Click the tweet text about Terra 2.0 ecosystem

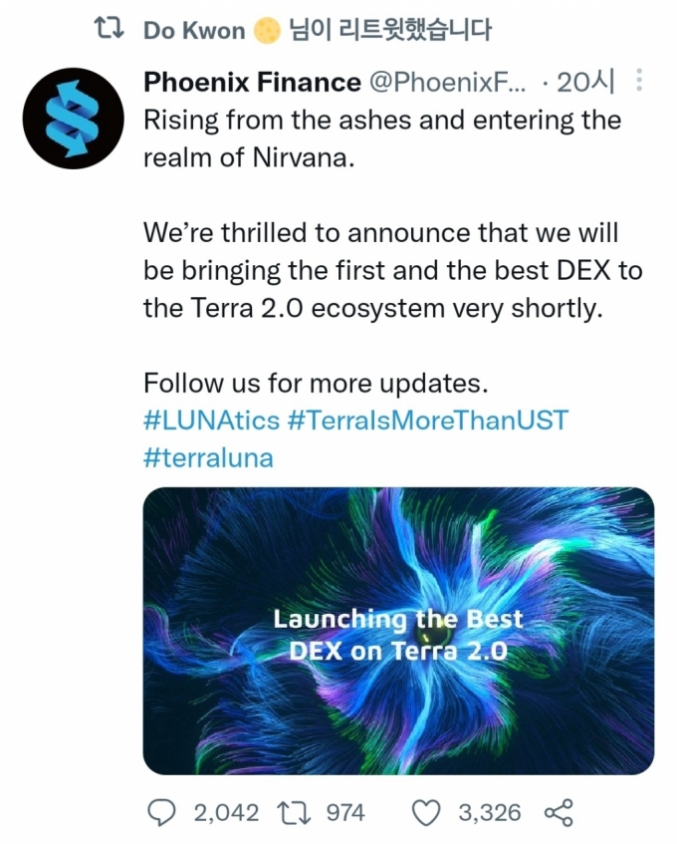coord(392,271)
